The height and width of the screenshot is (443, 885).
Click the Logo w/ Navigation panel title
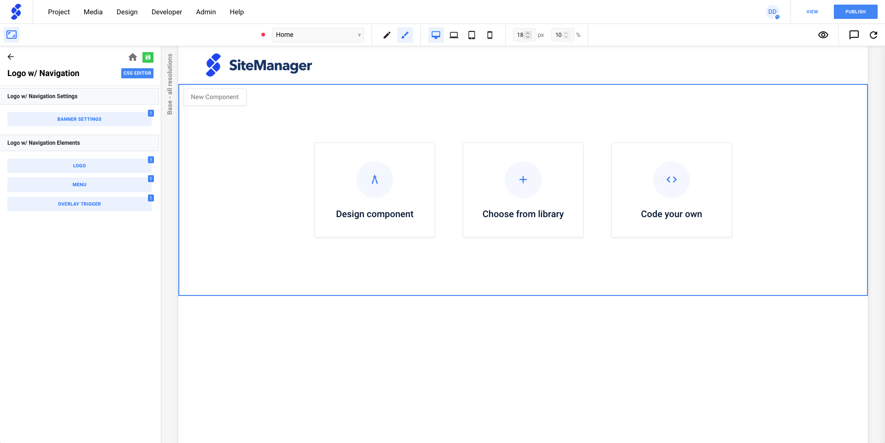point(43,73)
